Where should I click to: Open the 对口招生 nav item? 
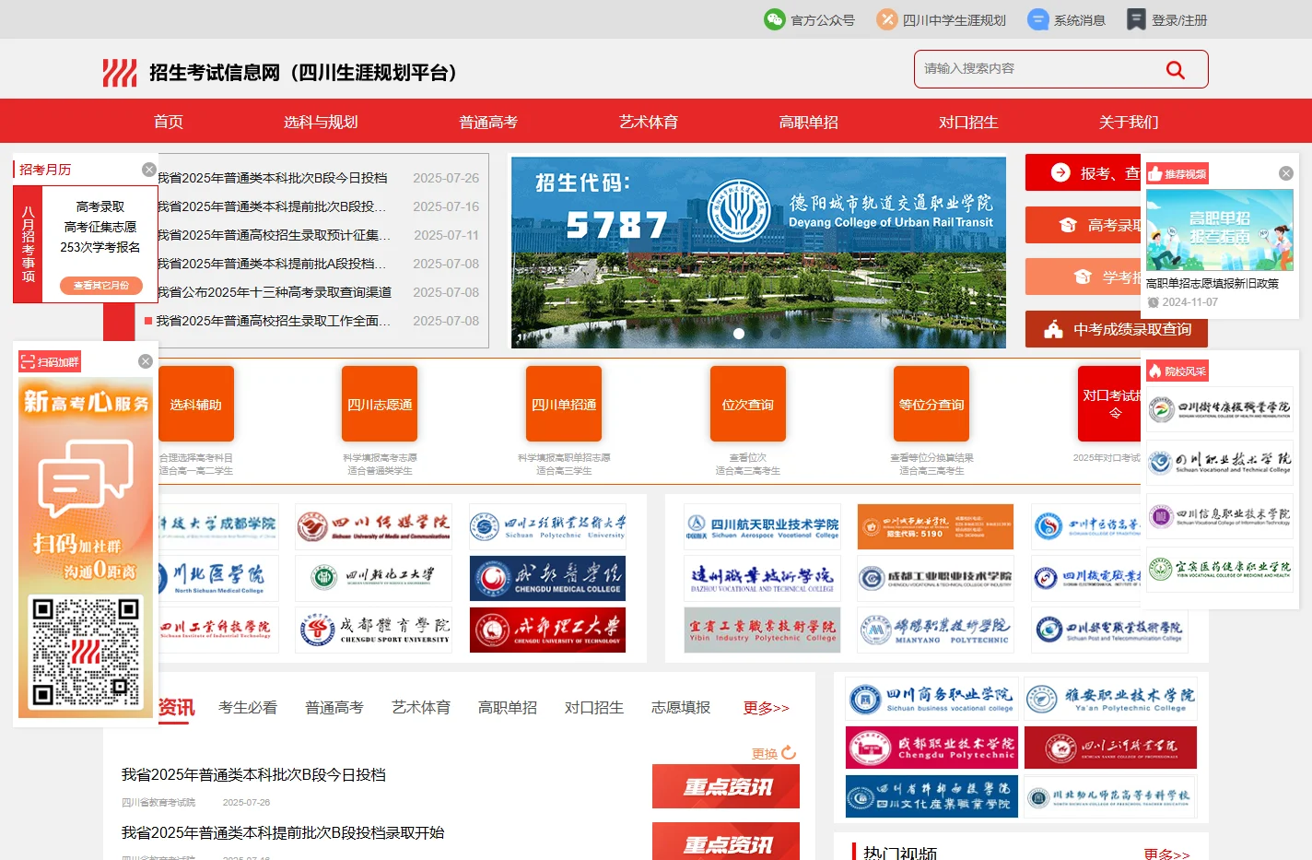[x=968, y=122]
